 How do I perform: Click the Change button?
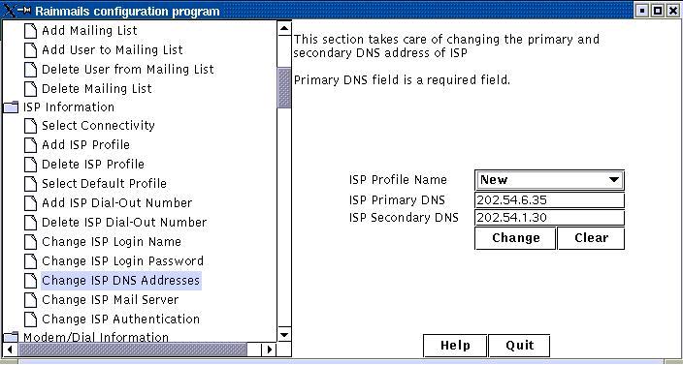(x=515, y=238)
